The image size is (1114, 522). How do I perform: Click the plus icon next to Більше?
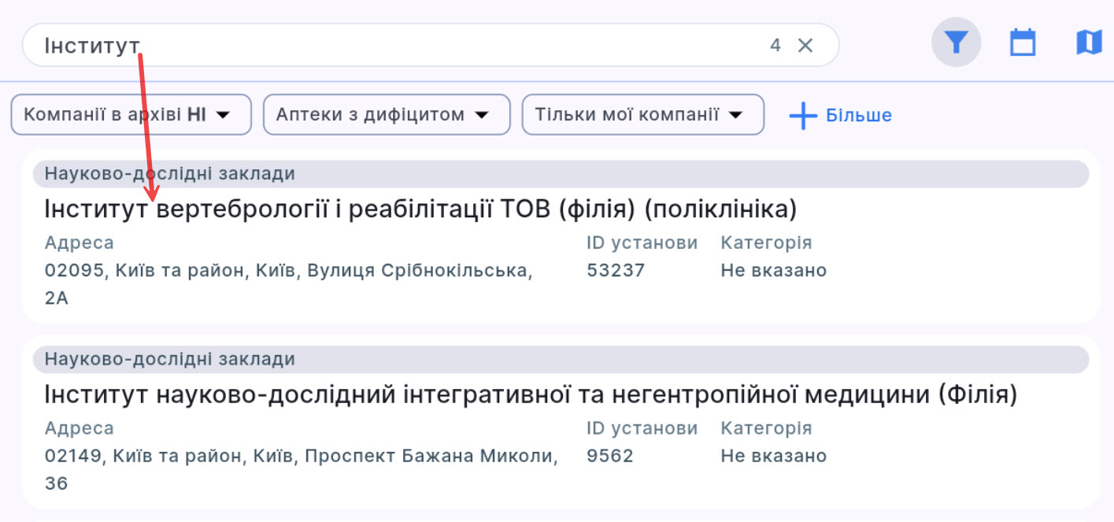pyautogui.click(x=801, y=115)
